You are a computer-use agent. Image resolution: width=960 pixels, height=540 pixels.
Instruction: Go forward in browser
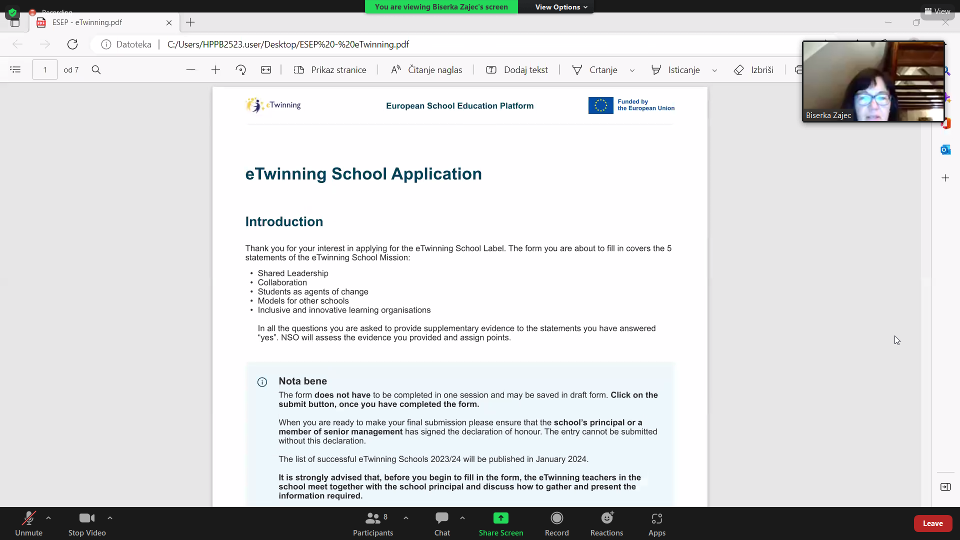click(45, 44)
